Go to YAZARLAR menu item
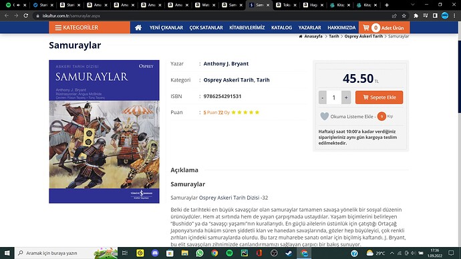Screen dimensions: 461x259 309,27
